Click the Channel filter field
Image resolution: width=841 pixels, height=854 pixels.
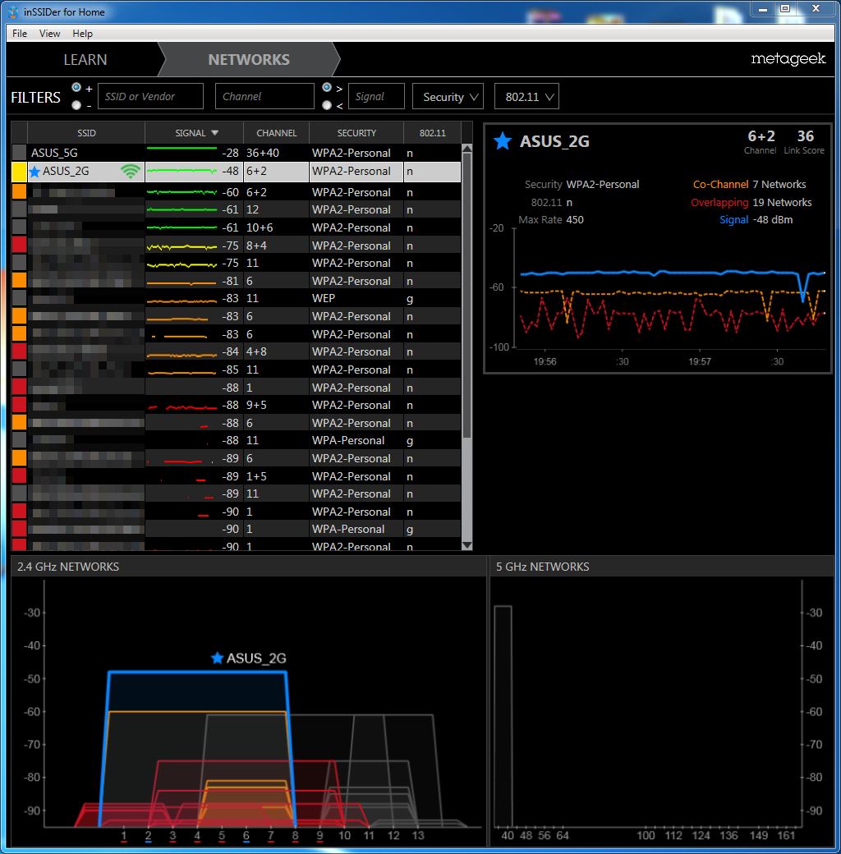point(264,96)
